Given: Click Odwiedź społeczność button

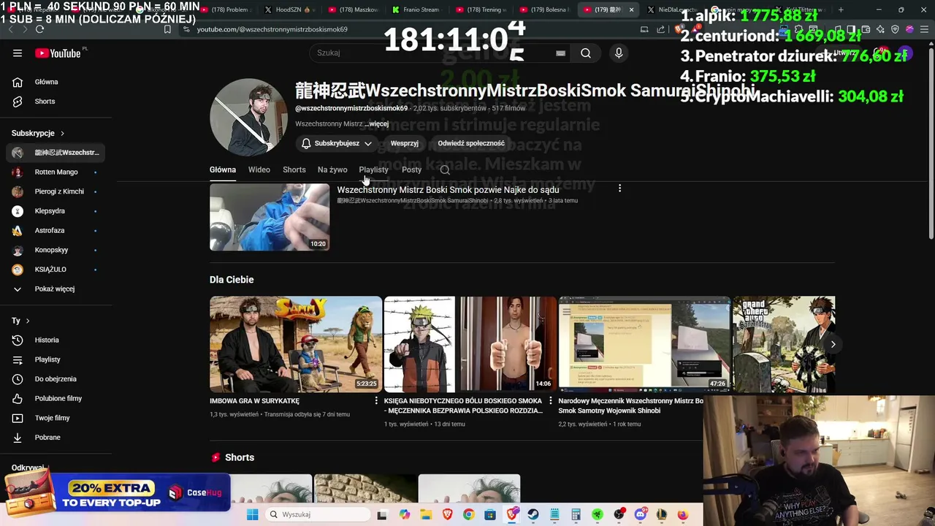Looking at the screenshot, I should point(471,143).
